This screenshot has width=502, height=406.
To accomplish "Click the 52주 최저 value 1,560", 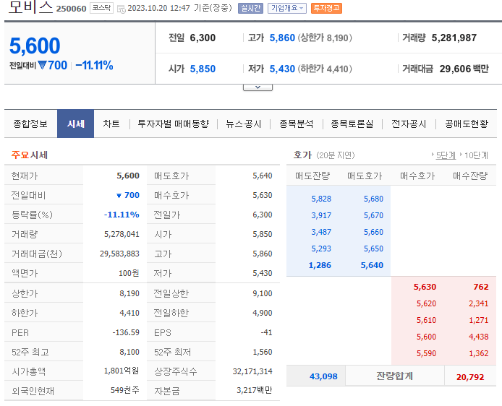I will pos(262,352).
